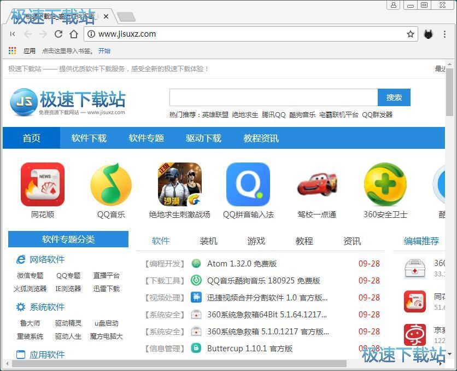Image resolution: width=457 pixels, height=371 pixels.
Task: Open 360系统急救箱64Bit entry
Action: click(267, 315)
